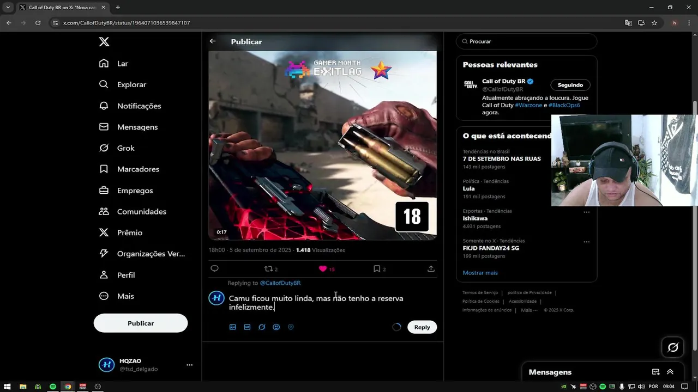The height and width of the screenshot is (392, 698).
Task: Reload the browser page
Action: 38,23
